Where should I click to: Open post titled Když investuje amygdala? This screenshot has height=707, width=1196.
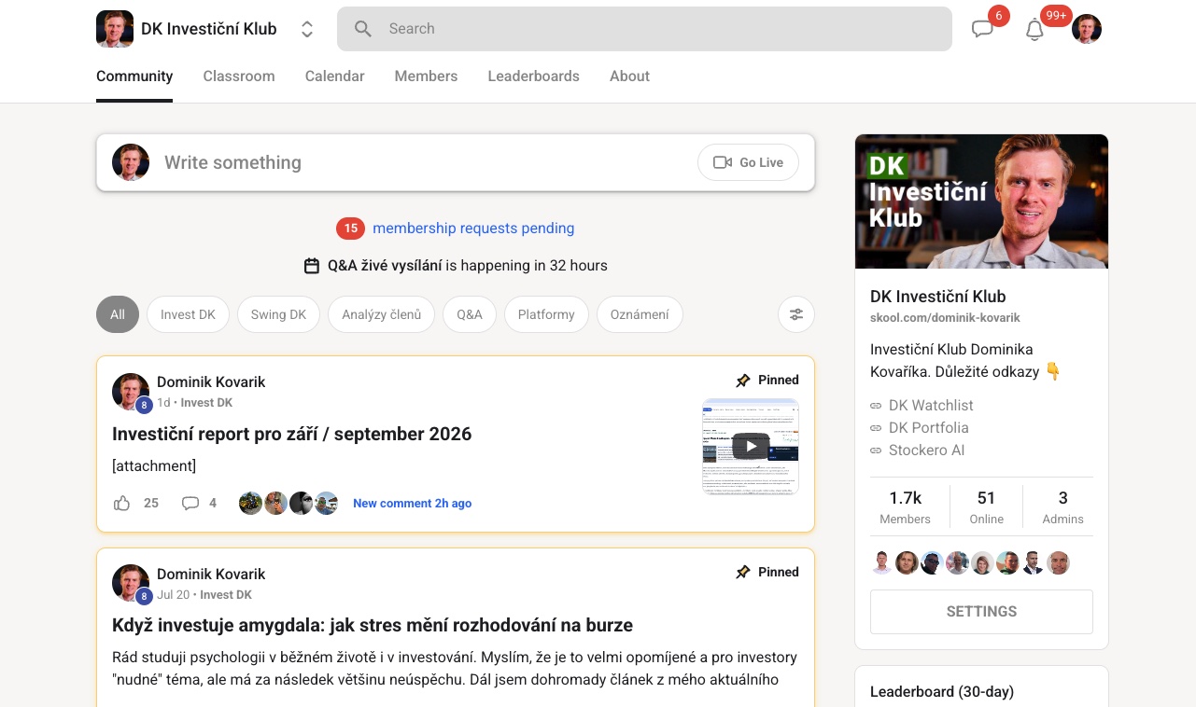(373, 626)
